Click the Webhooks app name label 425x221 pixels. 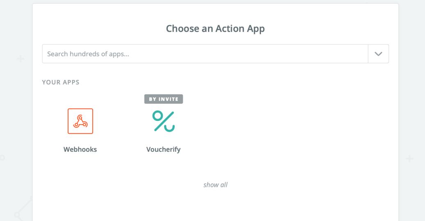[80, 150]
